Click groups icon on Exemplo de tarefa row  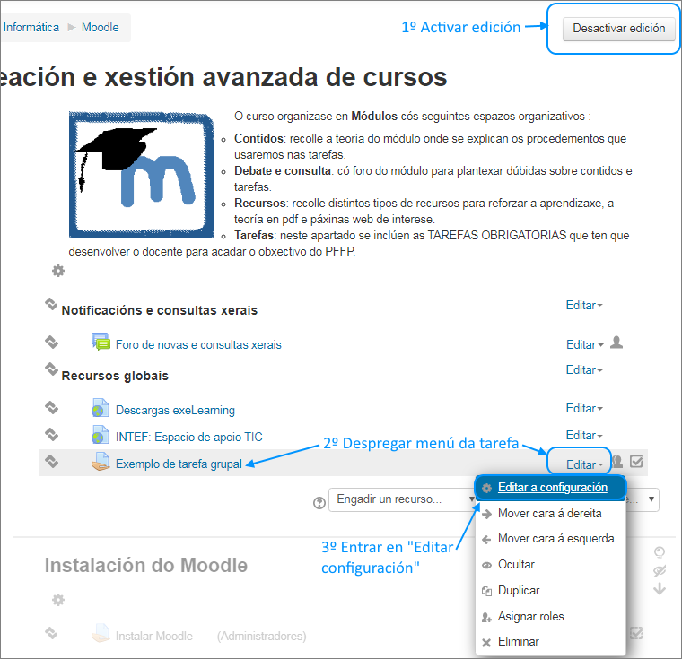coord(617,461)
